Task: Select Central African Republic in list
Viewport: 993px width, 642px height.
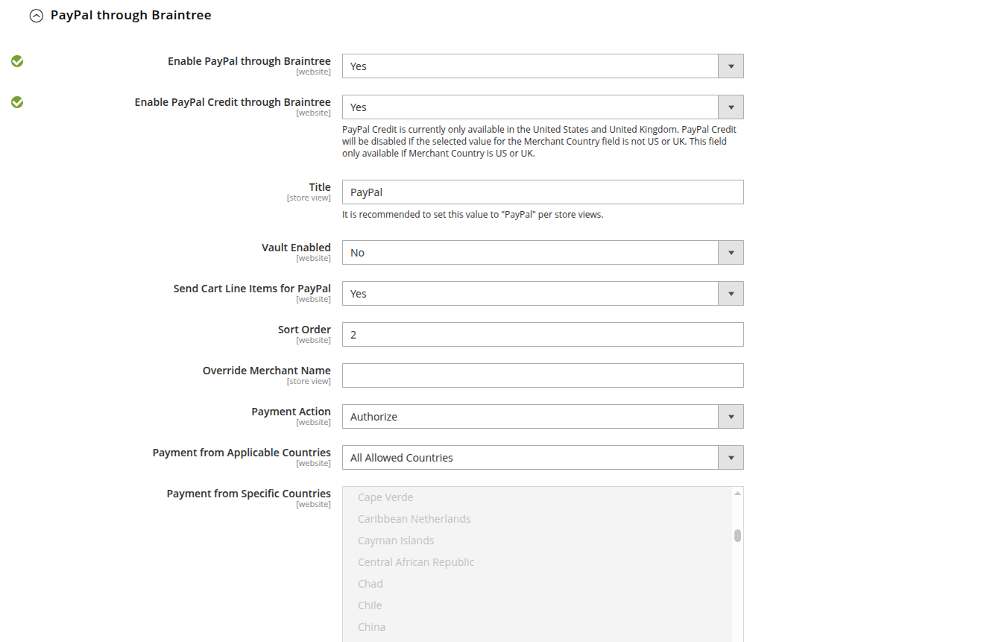Action: (416, 562)
